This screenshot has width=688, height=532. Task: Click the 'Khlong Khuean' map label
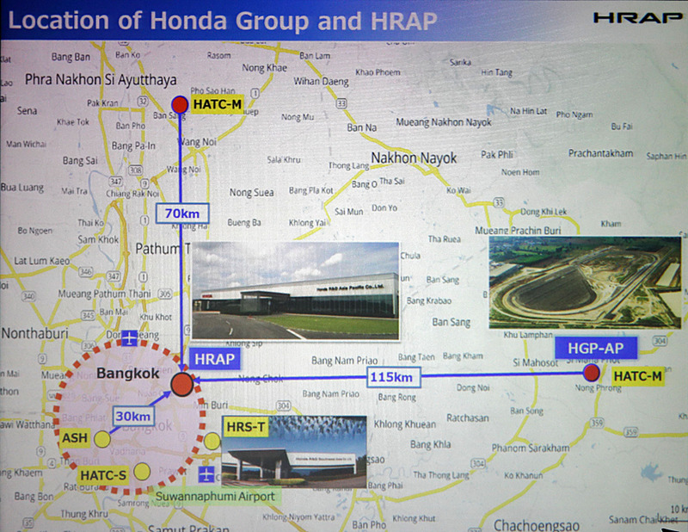point(405,424)
